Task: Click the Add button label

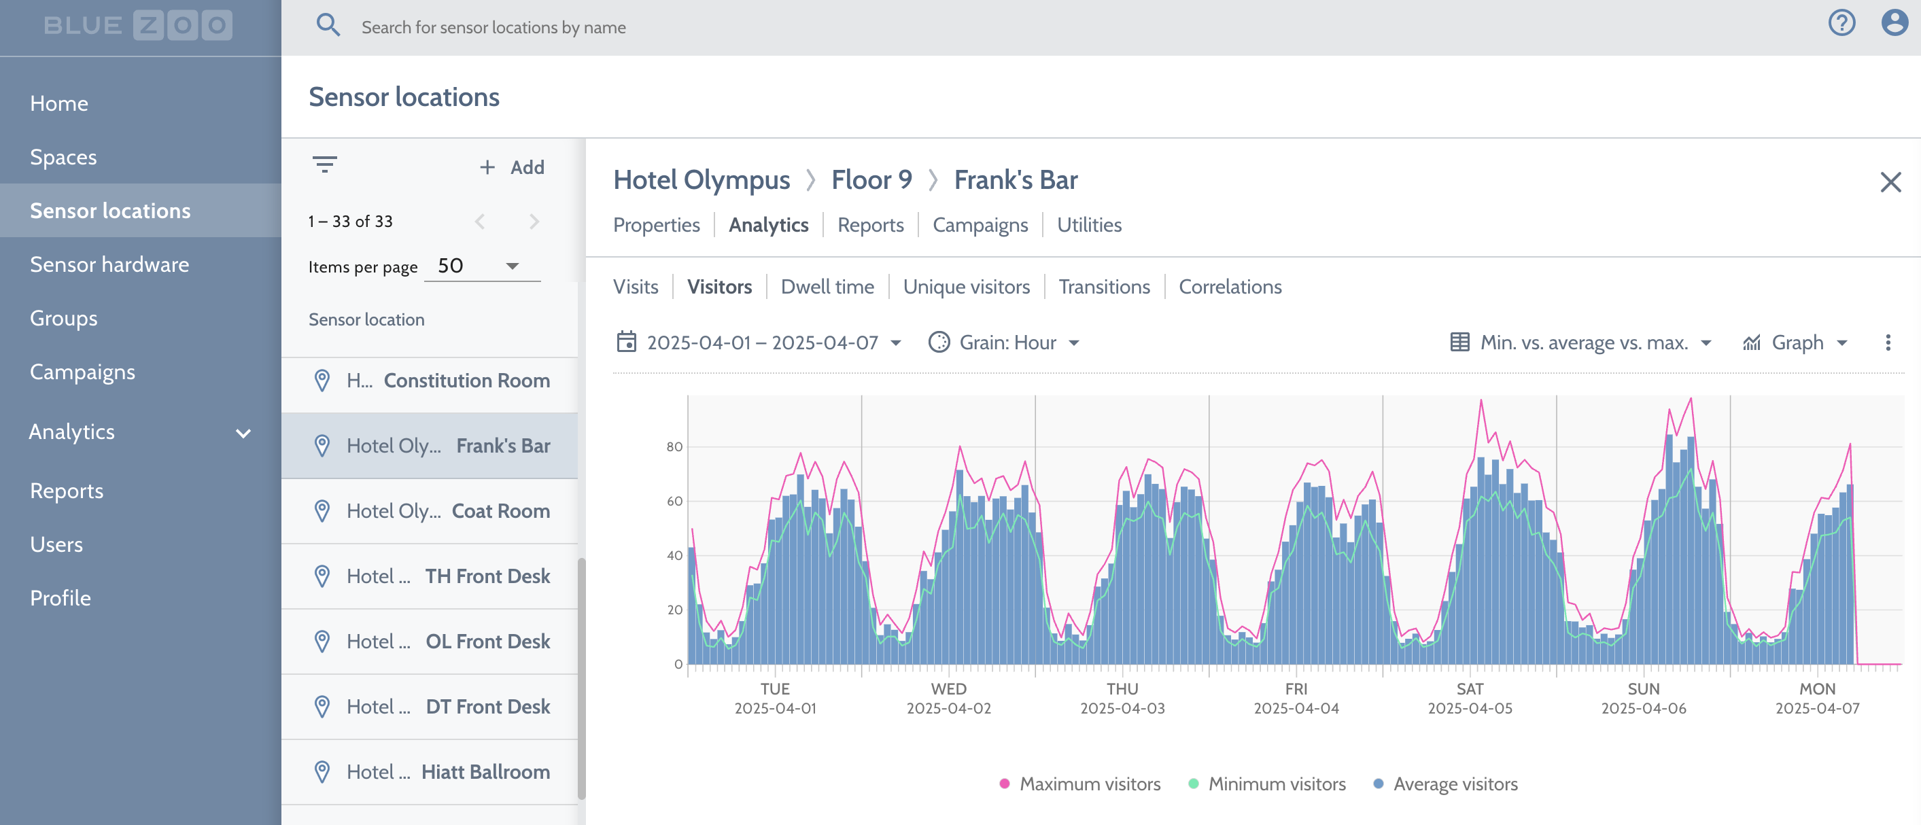Action: click(527, 167)
